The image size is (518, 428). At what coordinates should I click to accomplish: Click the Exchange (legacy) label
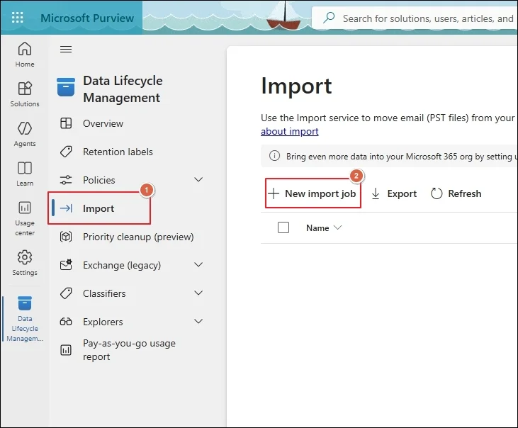122,265
